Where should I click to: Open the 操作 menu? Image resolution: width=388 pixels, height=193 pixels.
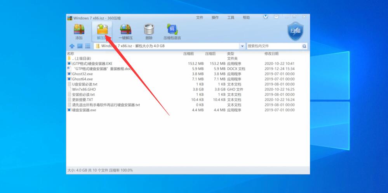(215, 18)
